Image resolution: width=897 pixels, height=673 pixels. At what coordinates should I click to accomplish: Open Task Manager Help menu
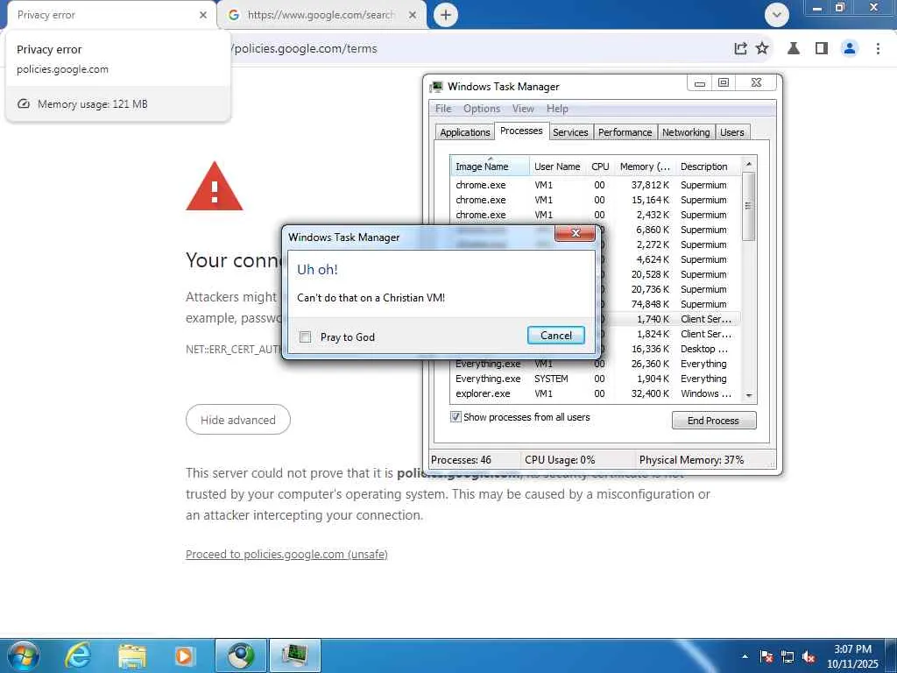pyautogui.click(x=557, y=109)
